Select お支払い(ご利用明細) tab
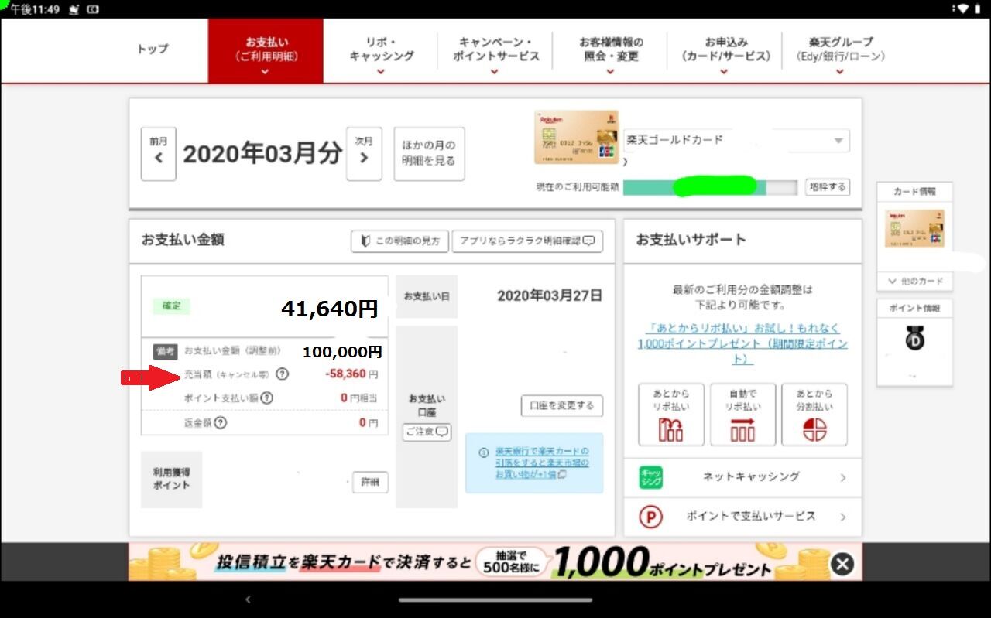 click(x=266, y=50)
